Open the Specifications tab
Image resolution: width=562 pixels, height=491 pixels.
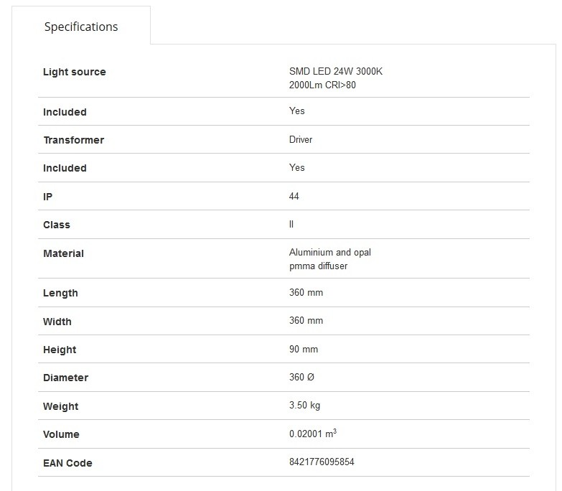pos(81,27)
